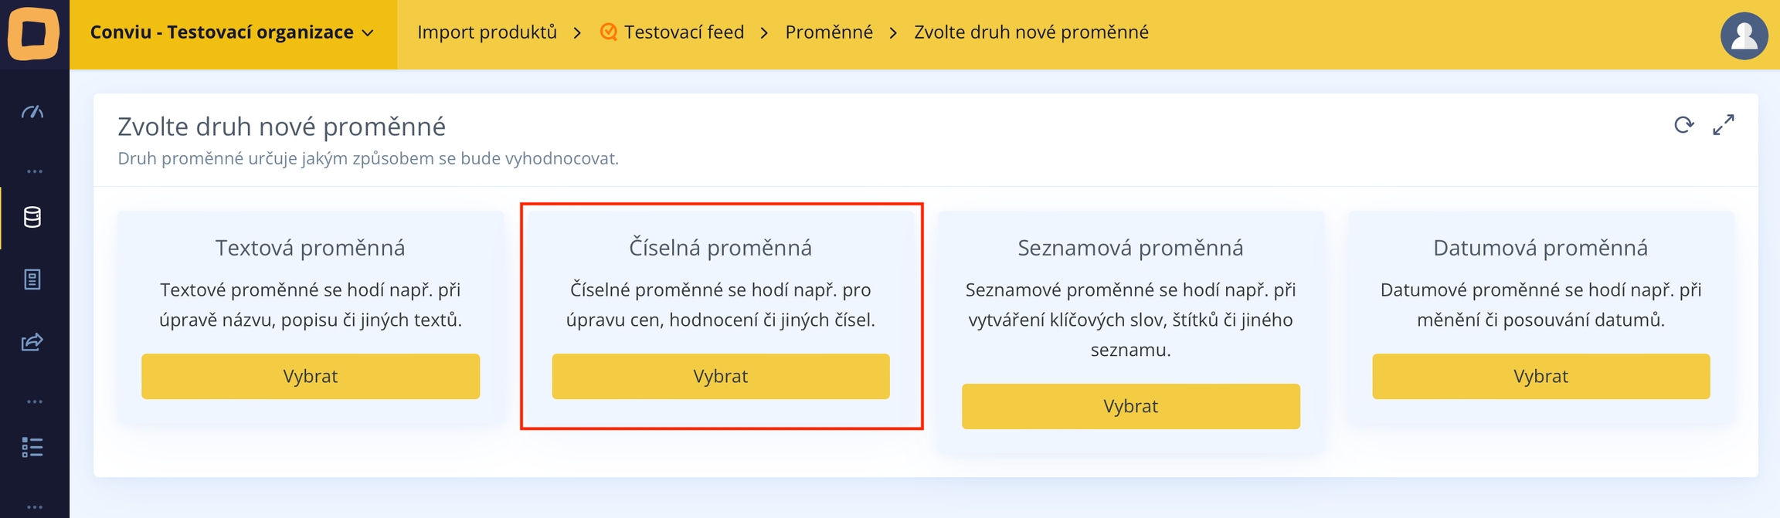The width and height of the screenshot is (1780, 518).
Task: Open the Testovací feed breadcrumb
Action: coord(684,32)
